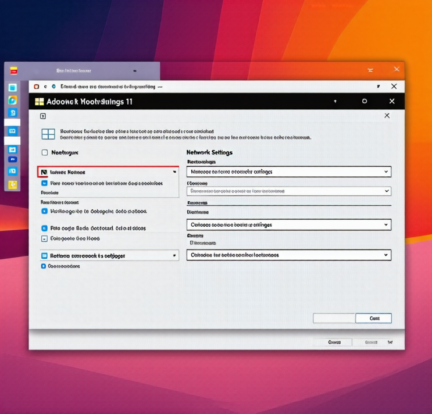Click the light blue sidebar icon above the yellow icon

point(12,171)
